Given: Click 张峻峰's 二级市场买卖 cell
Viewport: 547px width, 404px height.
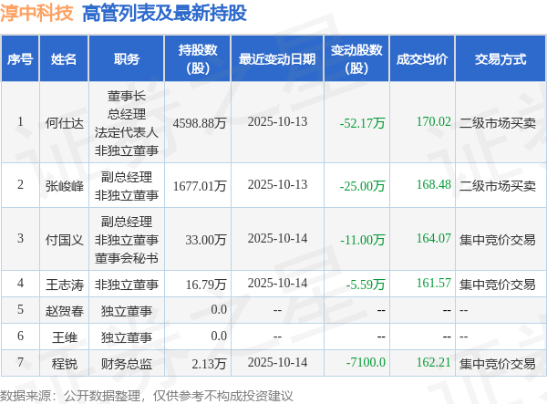Looking at the screenshot, I should click(498, 186).
